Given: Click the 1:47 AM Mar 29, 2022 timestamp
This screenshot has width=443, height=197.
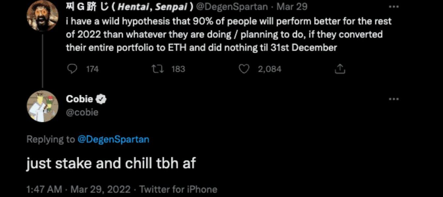Looking at the screenshot, I should click(79, 189).
